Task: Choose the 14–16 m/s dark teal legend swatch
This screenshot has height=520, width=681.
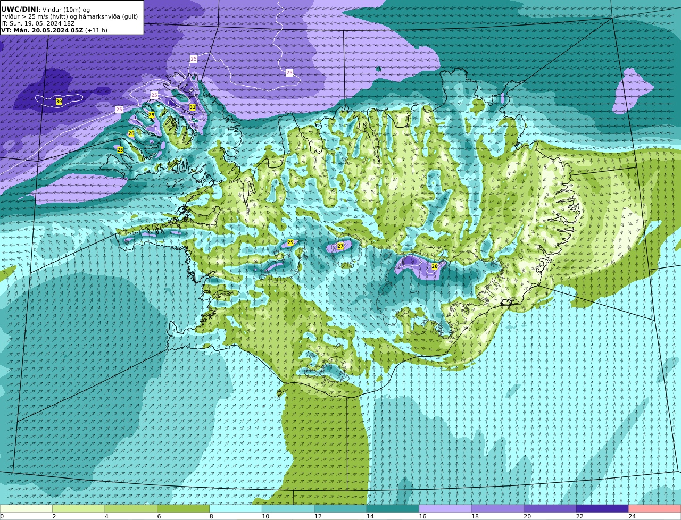Action: pyautogui.click(x=393, y=509)
